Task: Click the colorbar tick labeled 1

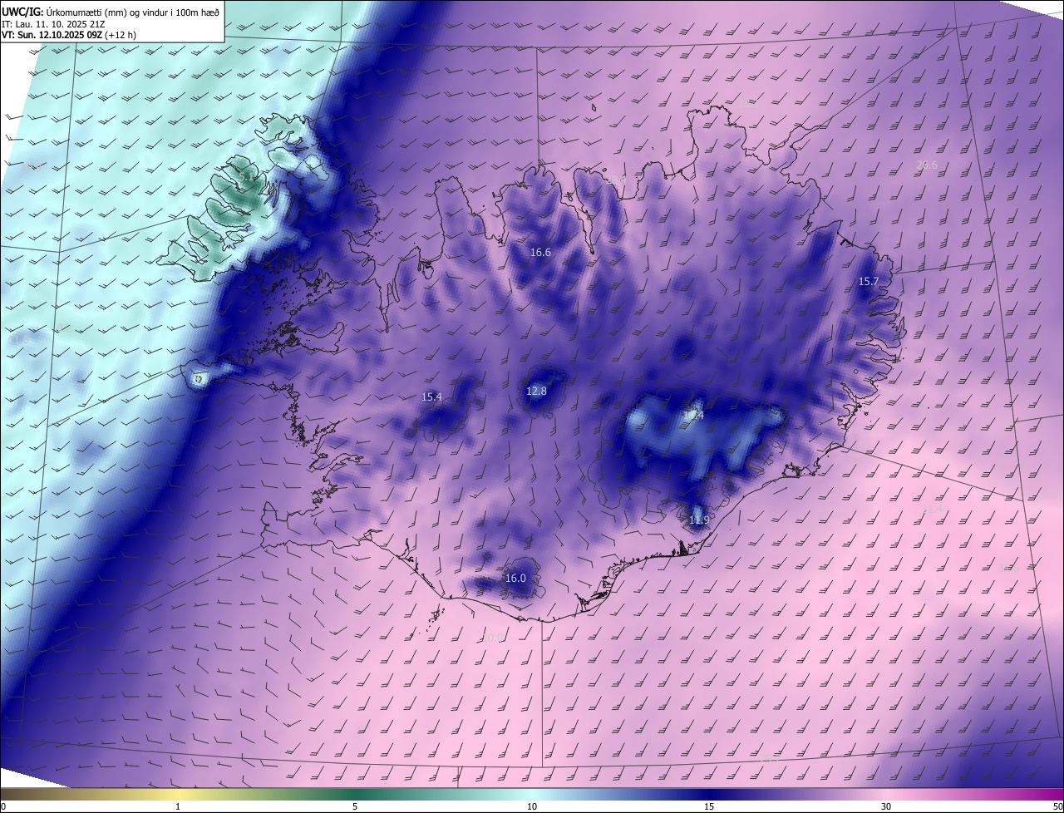Action: (x=178, y=806)
